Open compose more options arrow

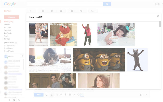point(146,95)
